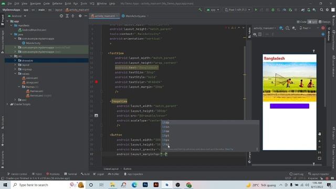Screen dimensions: 336x189
Task: Toggle view options eye icon in preview
Action: coord(255,34)
